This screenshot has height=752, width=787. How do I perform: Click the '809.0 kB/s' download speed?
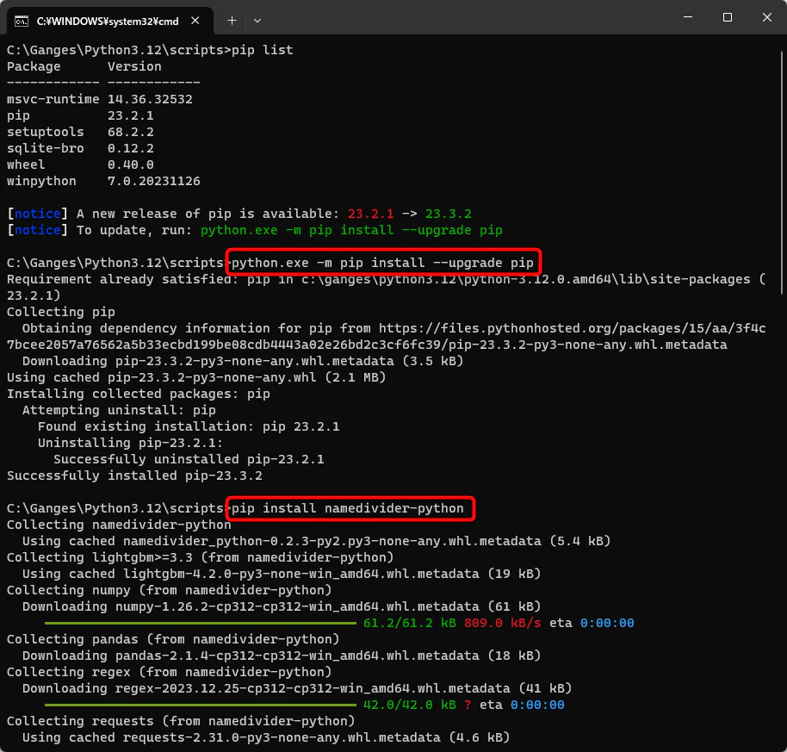click(x=502, y=623)
